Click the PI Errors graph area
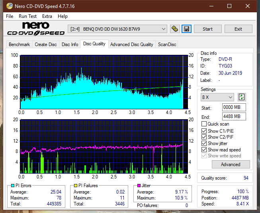 (104, 82)
